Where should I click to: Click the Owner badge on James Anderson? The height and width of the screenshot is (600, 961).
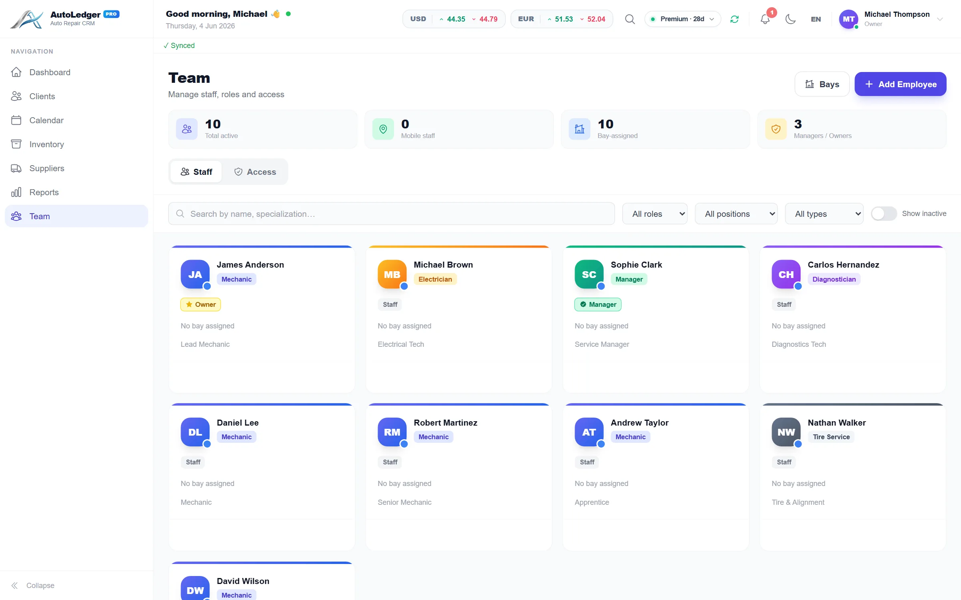click(201, 304)
